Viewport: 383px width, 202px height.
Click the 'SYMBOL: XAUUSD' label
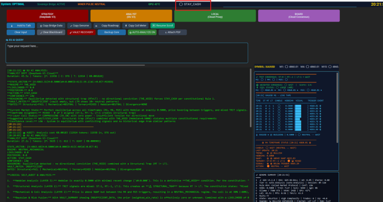pos(265,67)
